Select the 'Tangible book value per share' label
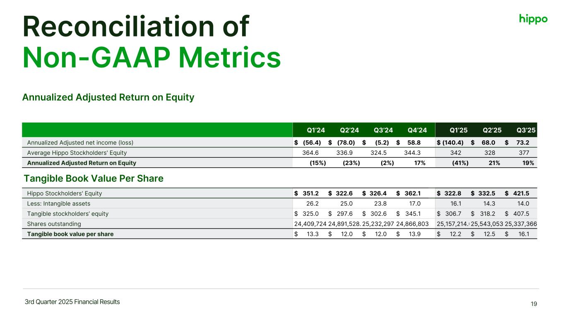The width and height of the screenshot is (565, 318). [x=70, y=234]
